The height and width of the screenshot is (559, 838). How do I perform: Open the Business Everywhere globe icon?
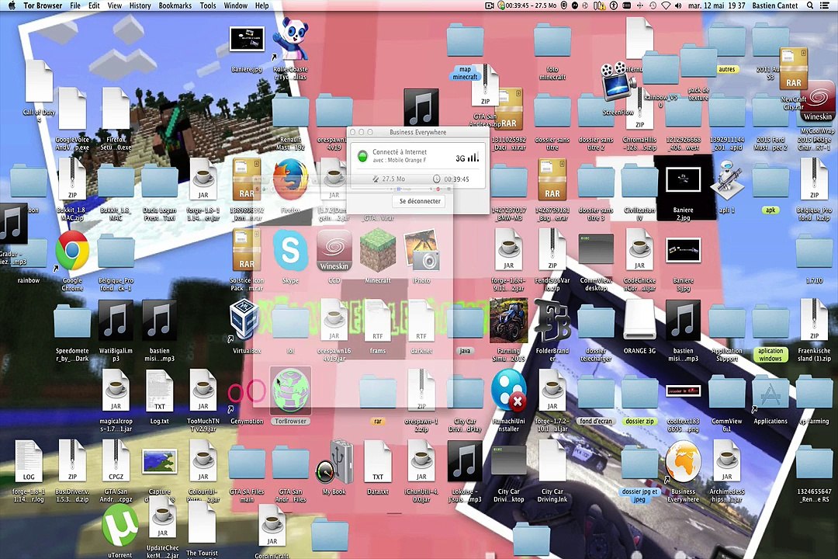click(x=683, y=460)
